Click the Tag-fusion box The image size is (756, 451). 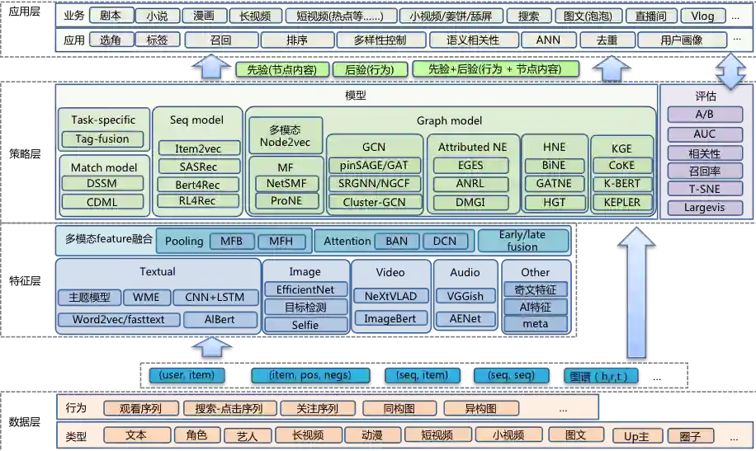[x=102, y=139]
